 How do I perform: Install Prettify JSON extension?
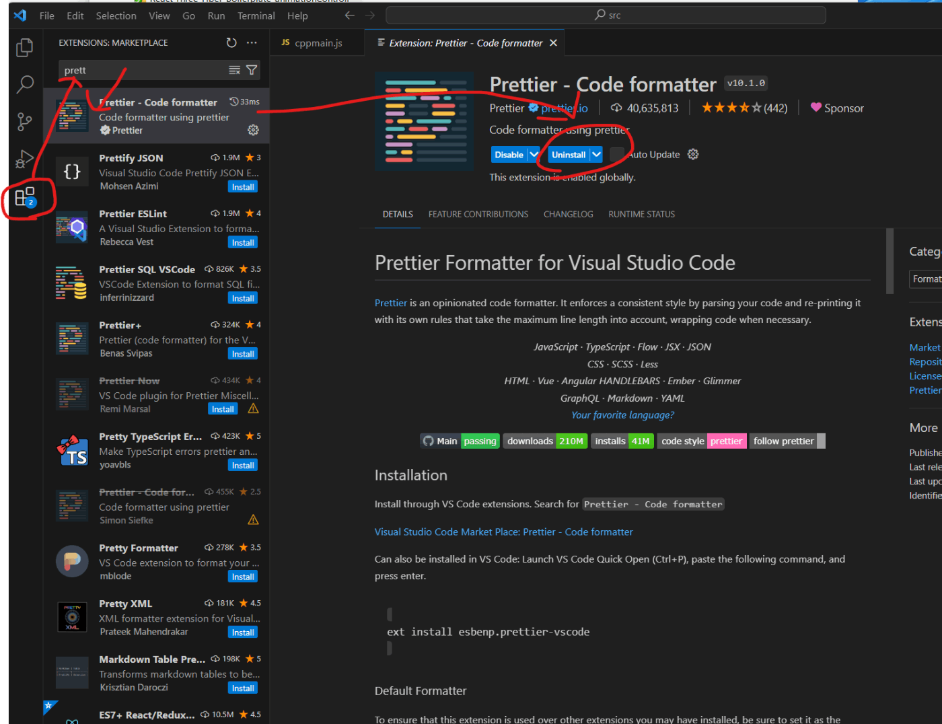243,187
